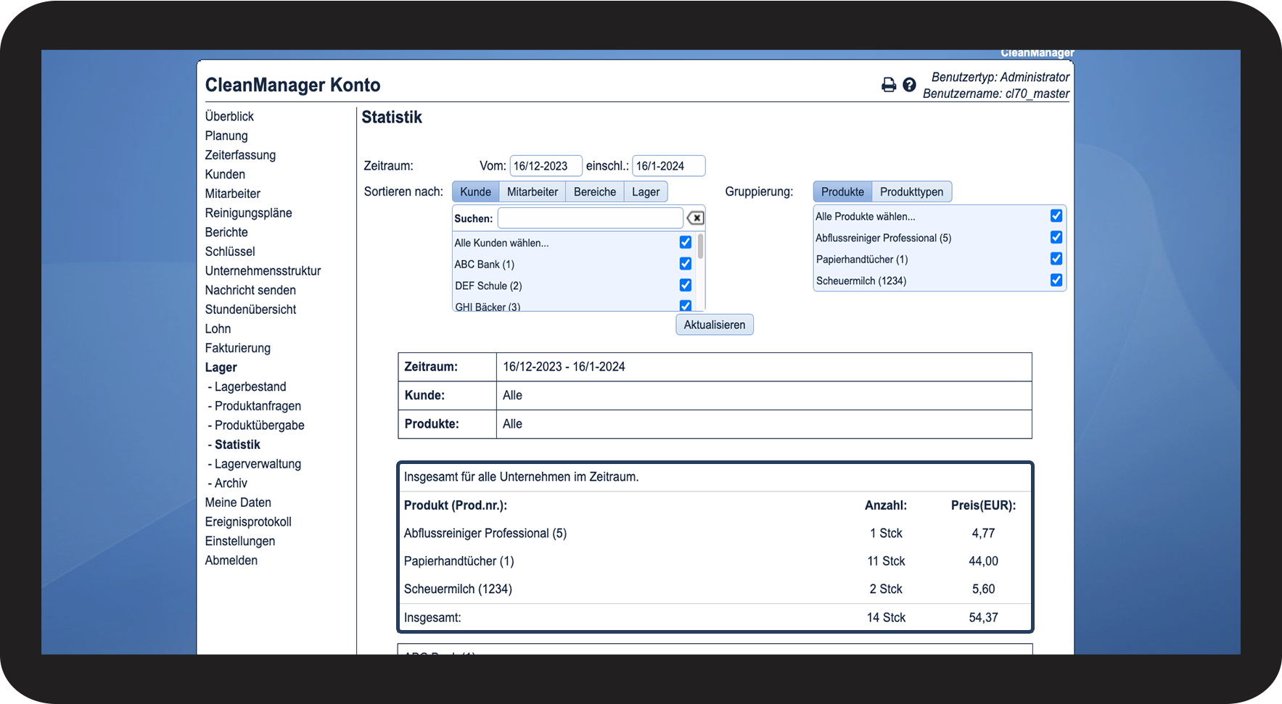The width and height of the screenshot is (1282, 704).
Task: Open the help question mark icon
Action: pyautogui.click(x=909, y=85)
